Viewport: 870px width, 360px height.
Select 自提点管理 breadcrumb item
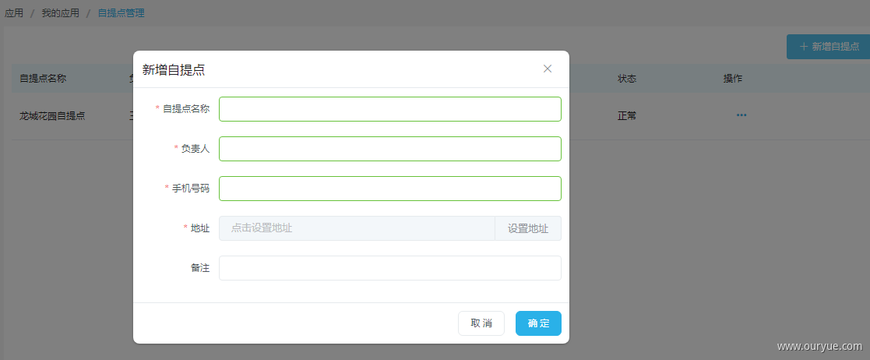click(121, 12)
